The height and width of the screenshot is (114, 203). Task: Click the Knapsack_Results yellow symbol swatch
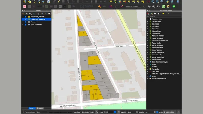pyautogui.click(x=29, y=17)
